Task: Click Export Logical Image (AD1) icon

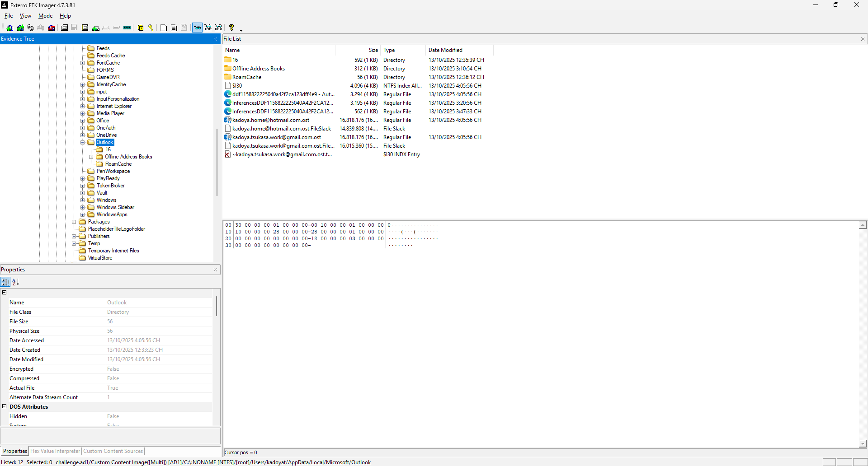Action: tap(85, 28)
